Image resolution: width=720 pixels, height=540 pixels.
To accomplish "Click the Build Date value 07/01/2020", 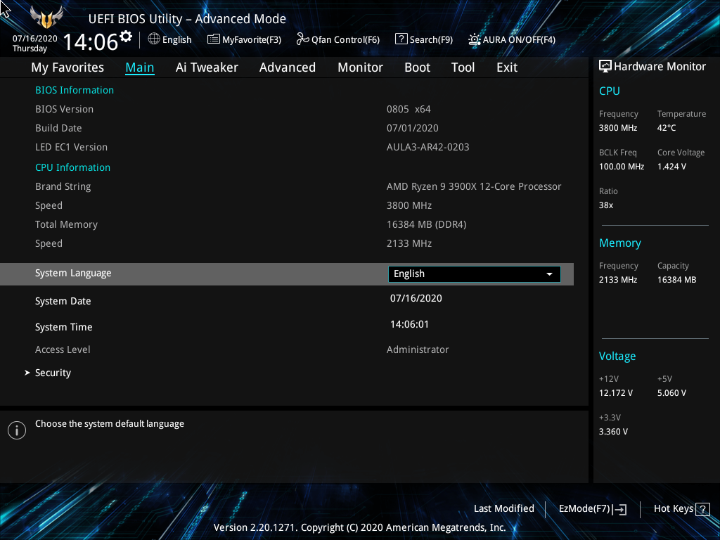I will (x=412, y=128).
